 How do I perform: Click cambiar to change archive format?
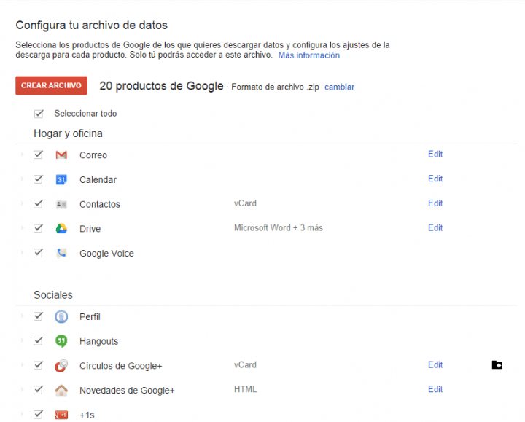[340, 87]
